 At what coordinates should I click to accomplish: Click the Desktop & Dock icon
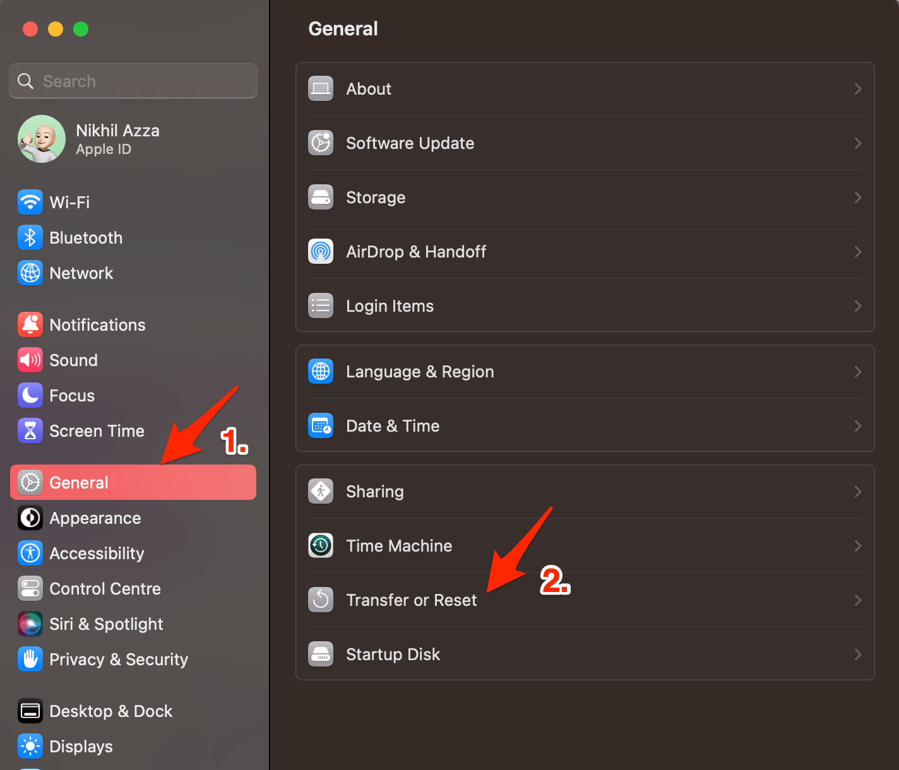coord(30,711)
